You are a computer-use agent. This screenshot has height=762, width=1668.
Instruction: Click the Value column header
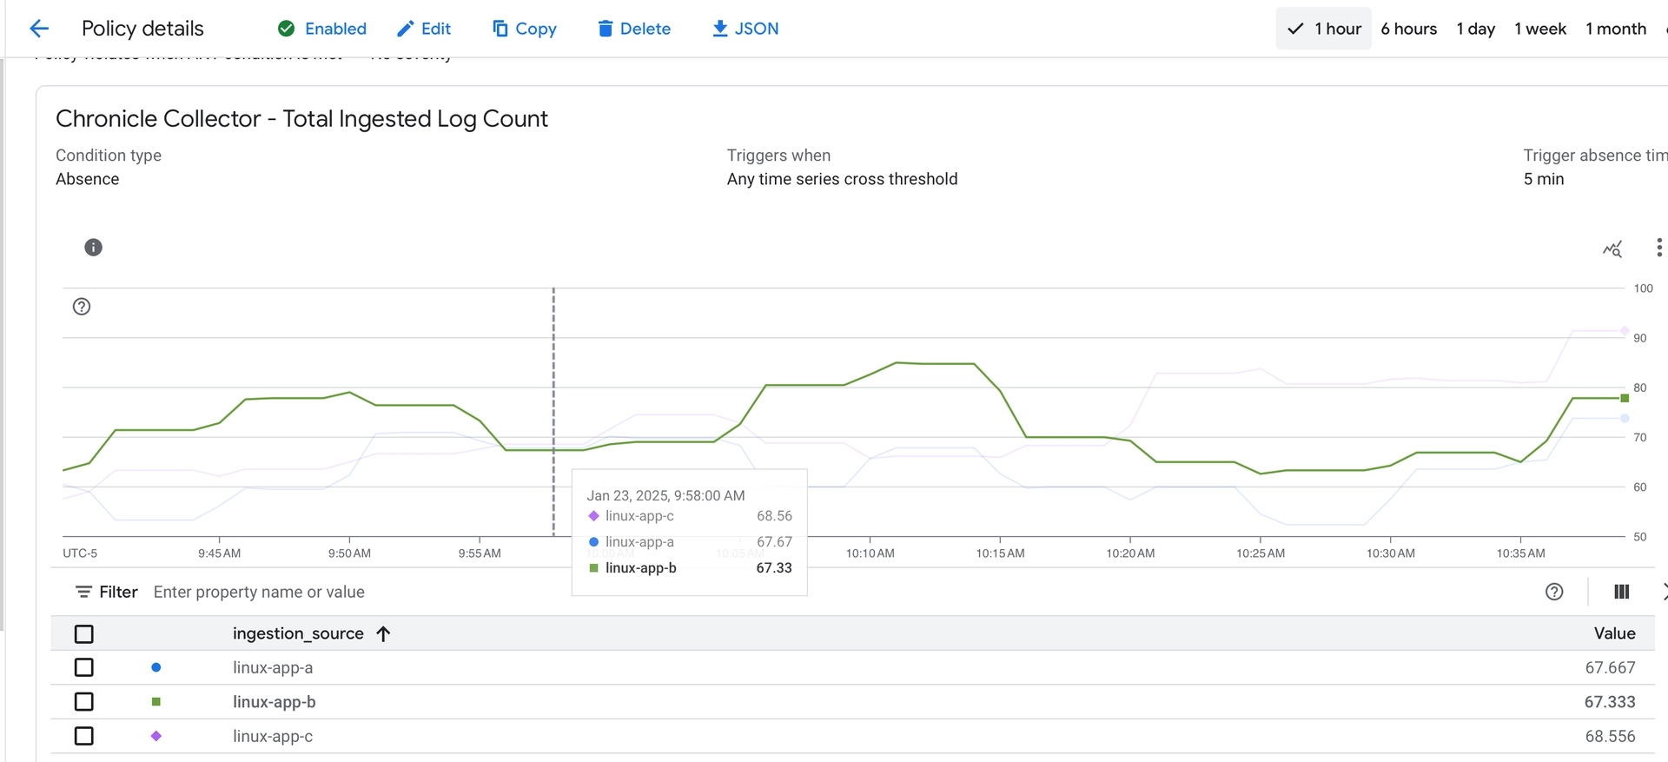[1614, 633]
